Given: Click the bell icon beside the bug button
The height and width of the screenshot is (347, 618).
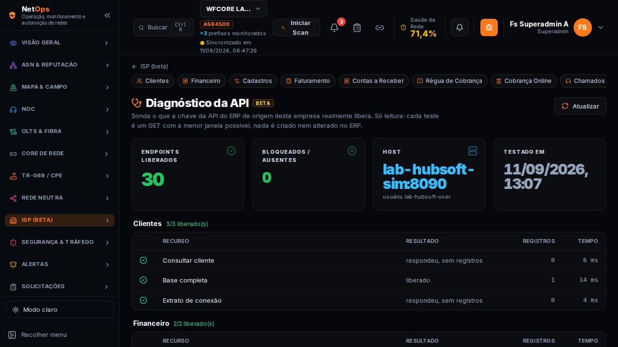Looking at the screenshot, I should tap(460, 27).
